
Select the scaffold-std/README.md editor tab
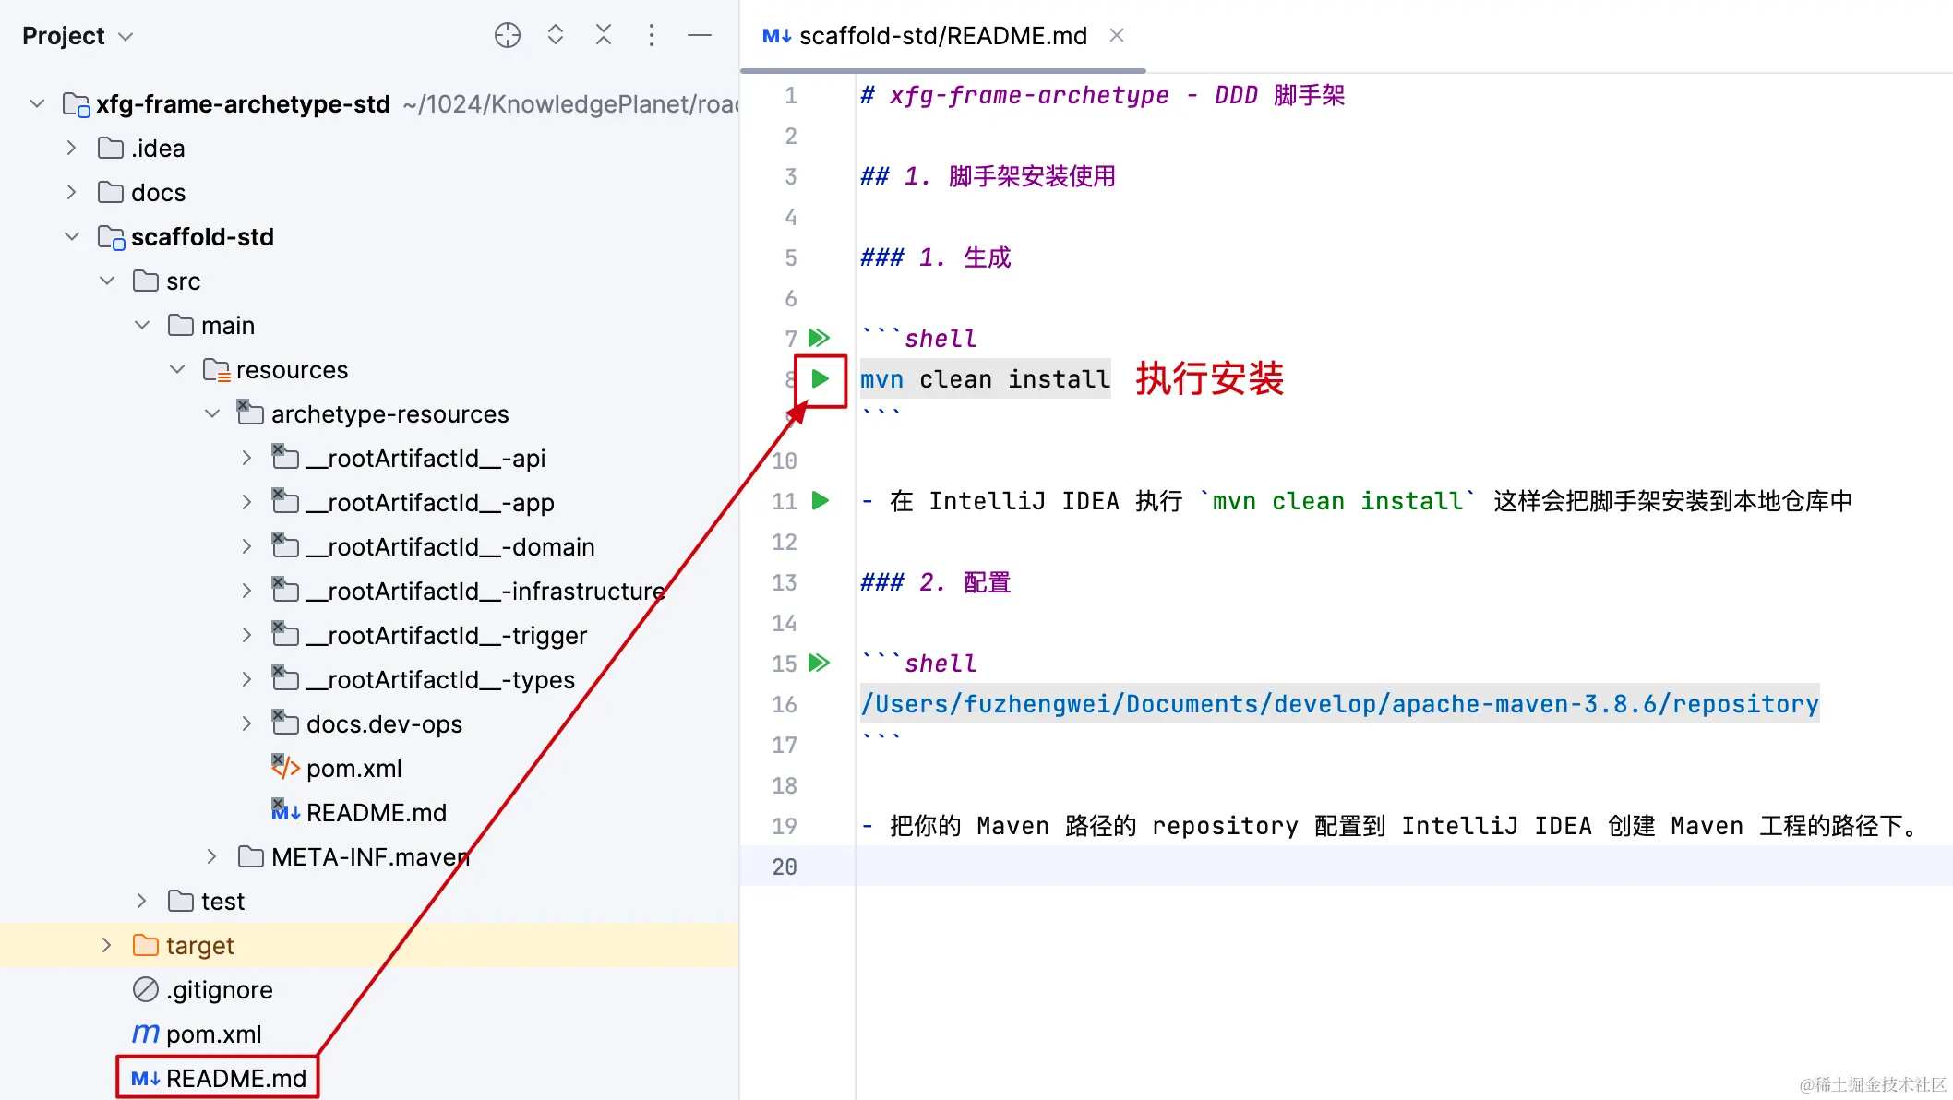tap(941, 35)
